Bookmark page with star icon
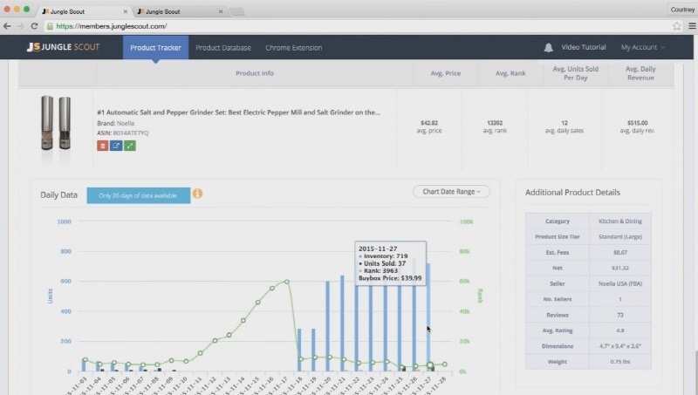The width and height of the screenshot is (698, 395). pos(677,26)
